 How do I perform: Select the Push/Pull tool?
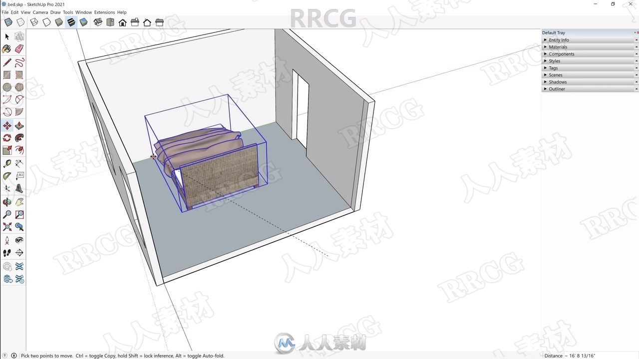tap(19, 126)
